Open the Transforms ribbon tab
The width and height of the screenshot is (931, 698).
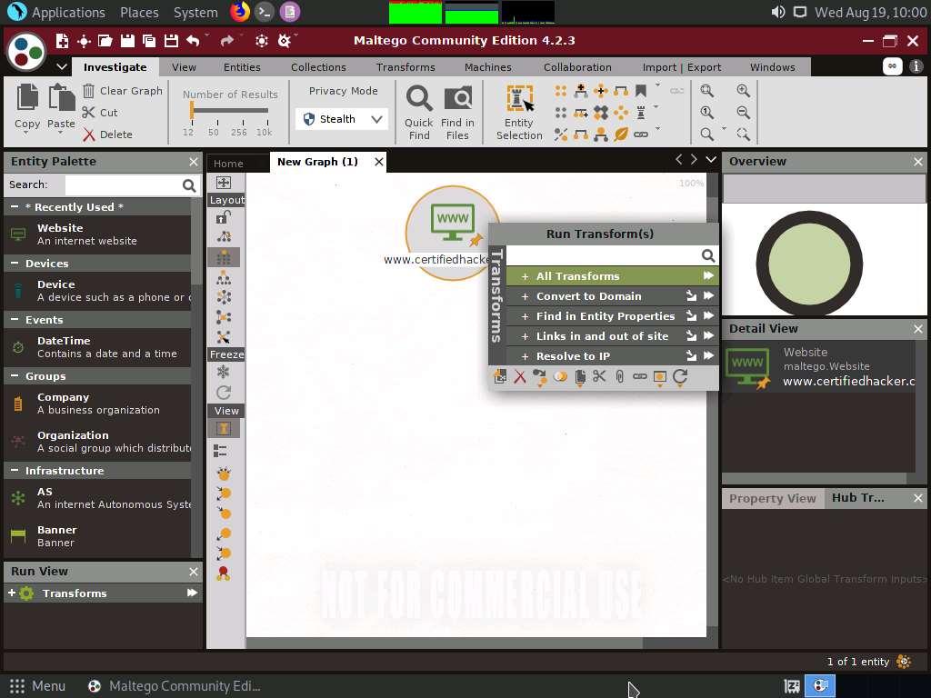pos(405,67)
